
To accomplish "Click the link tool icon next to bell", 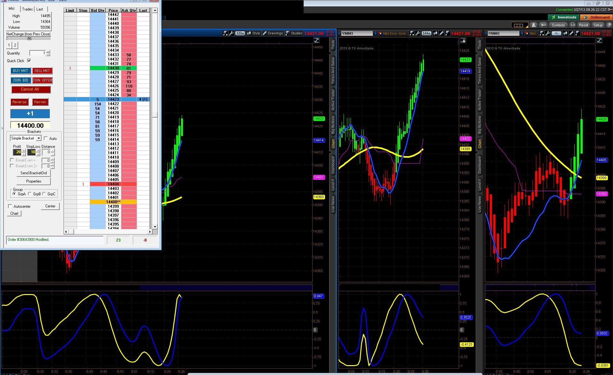I will (543, 25).
